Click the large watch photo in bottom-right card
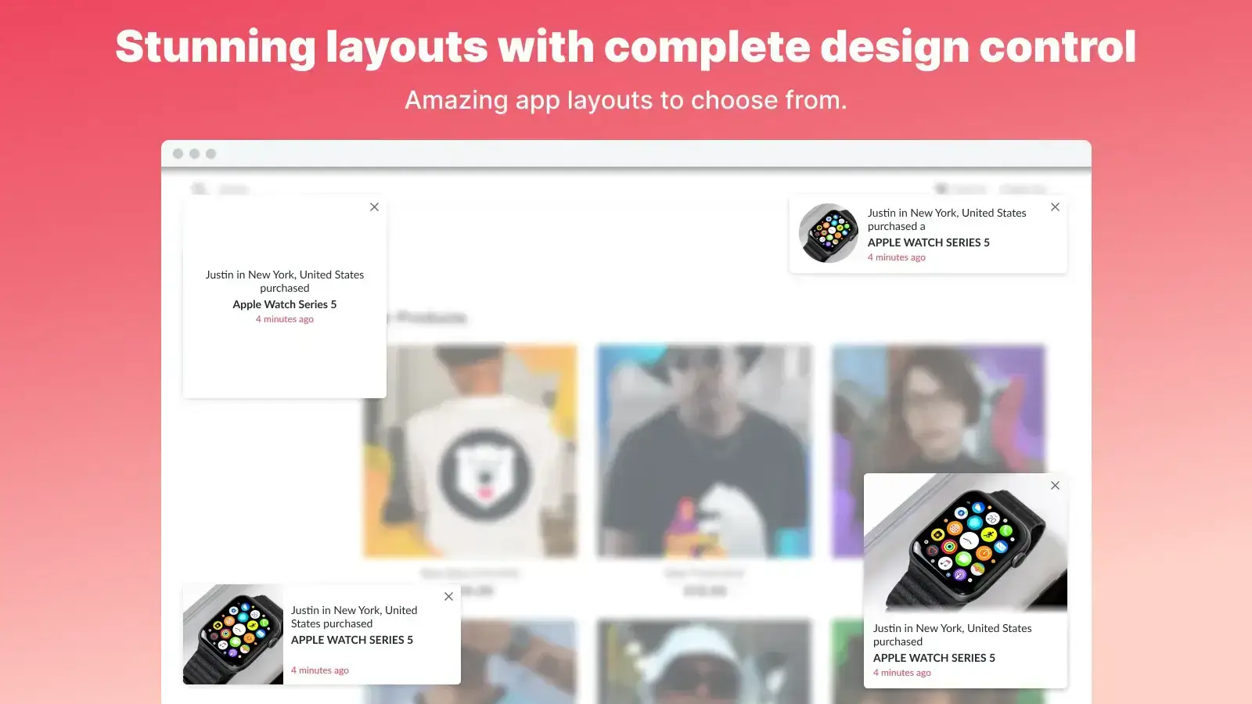The image size is (1252, 704). point(966,543)
